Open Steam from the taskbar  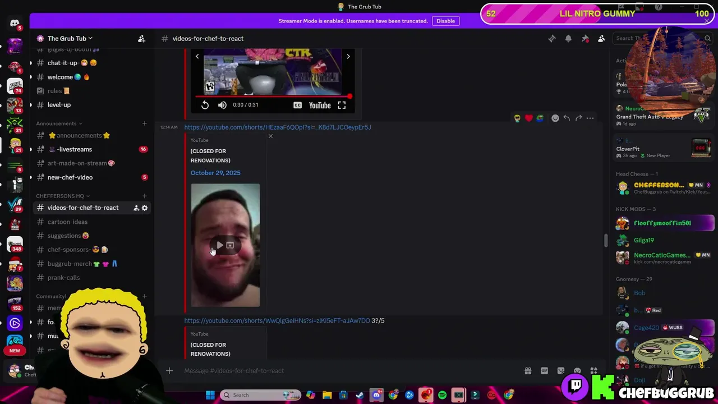(360, 395)
